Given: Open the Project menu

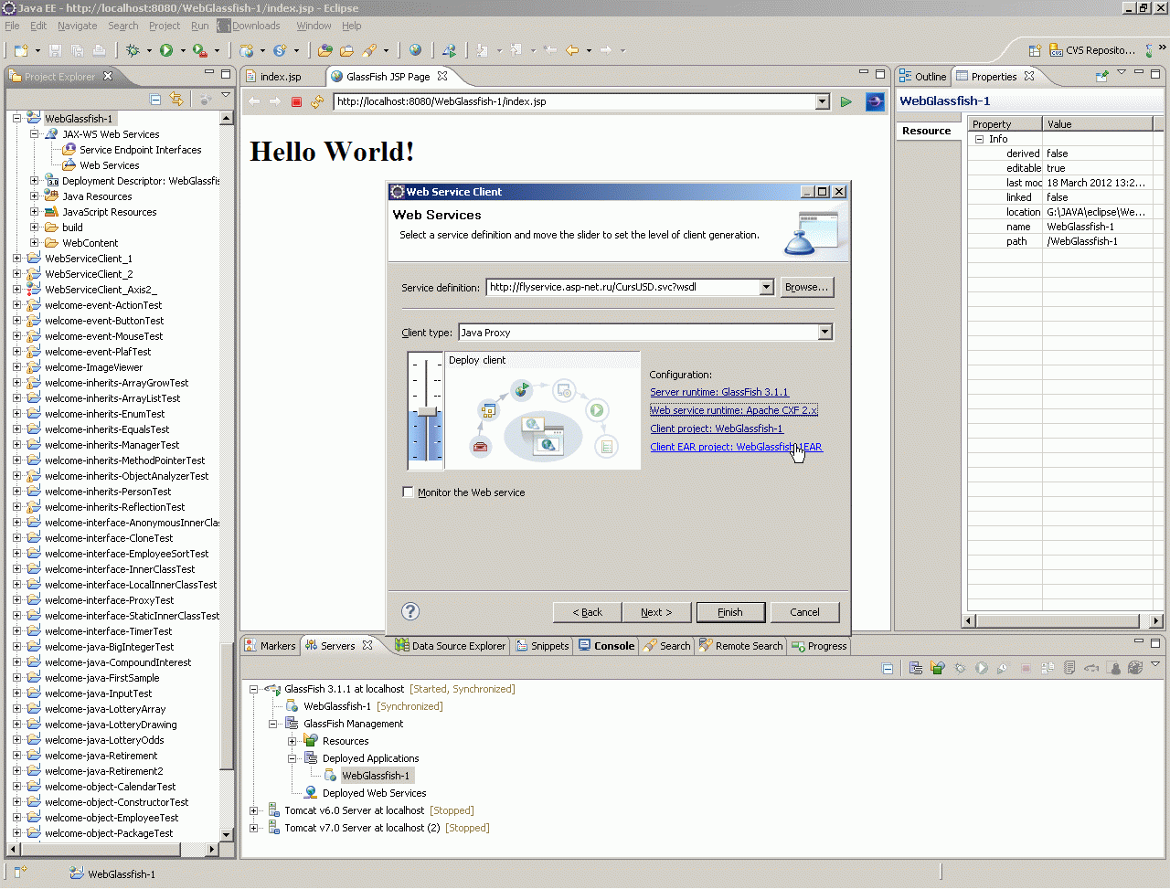Looking at the screenshot, I should [x=165, y=26].
